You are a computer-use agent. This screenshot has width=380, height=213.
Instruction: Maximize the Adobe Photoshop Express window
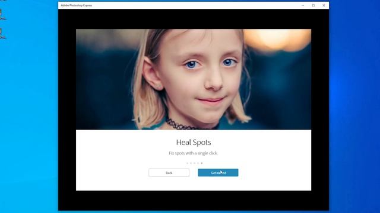pyautogui.click(x=313, y=5)
